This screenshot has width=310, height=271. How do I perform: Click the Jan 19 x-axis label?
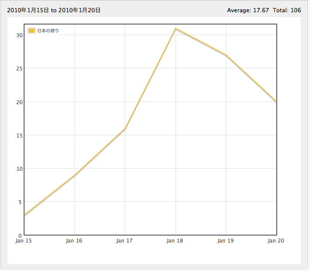coord(226,241)
